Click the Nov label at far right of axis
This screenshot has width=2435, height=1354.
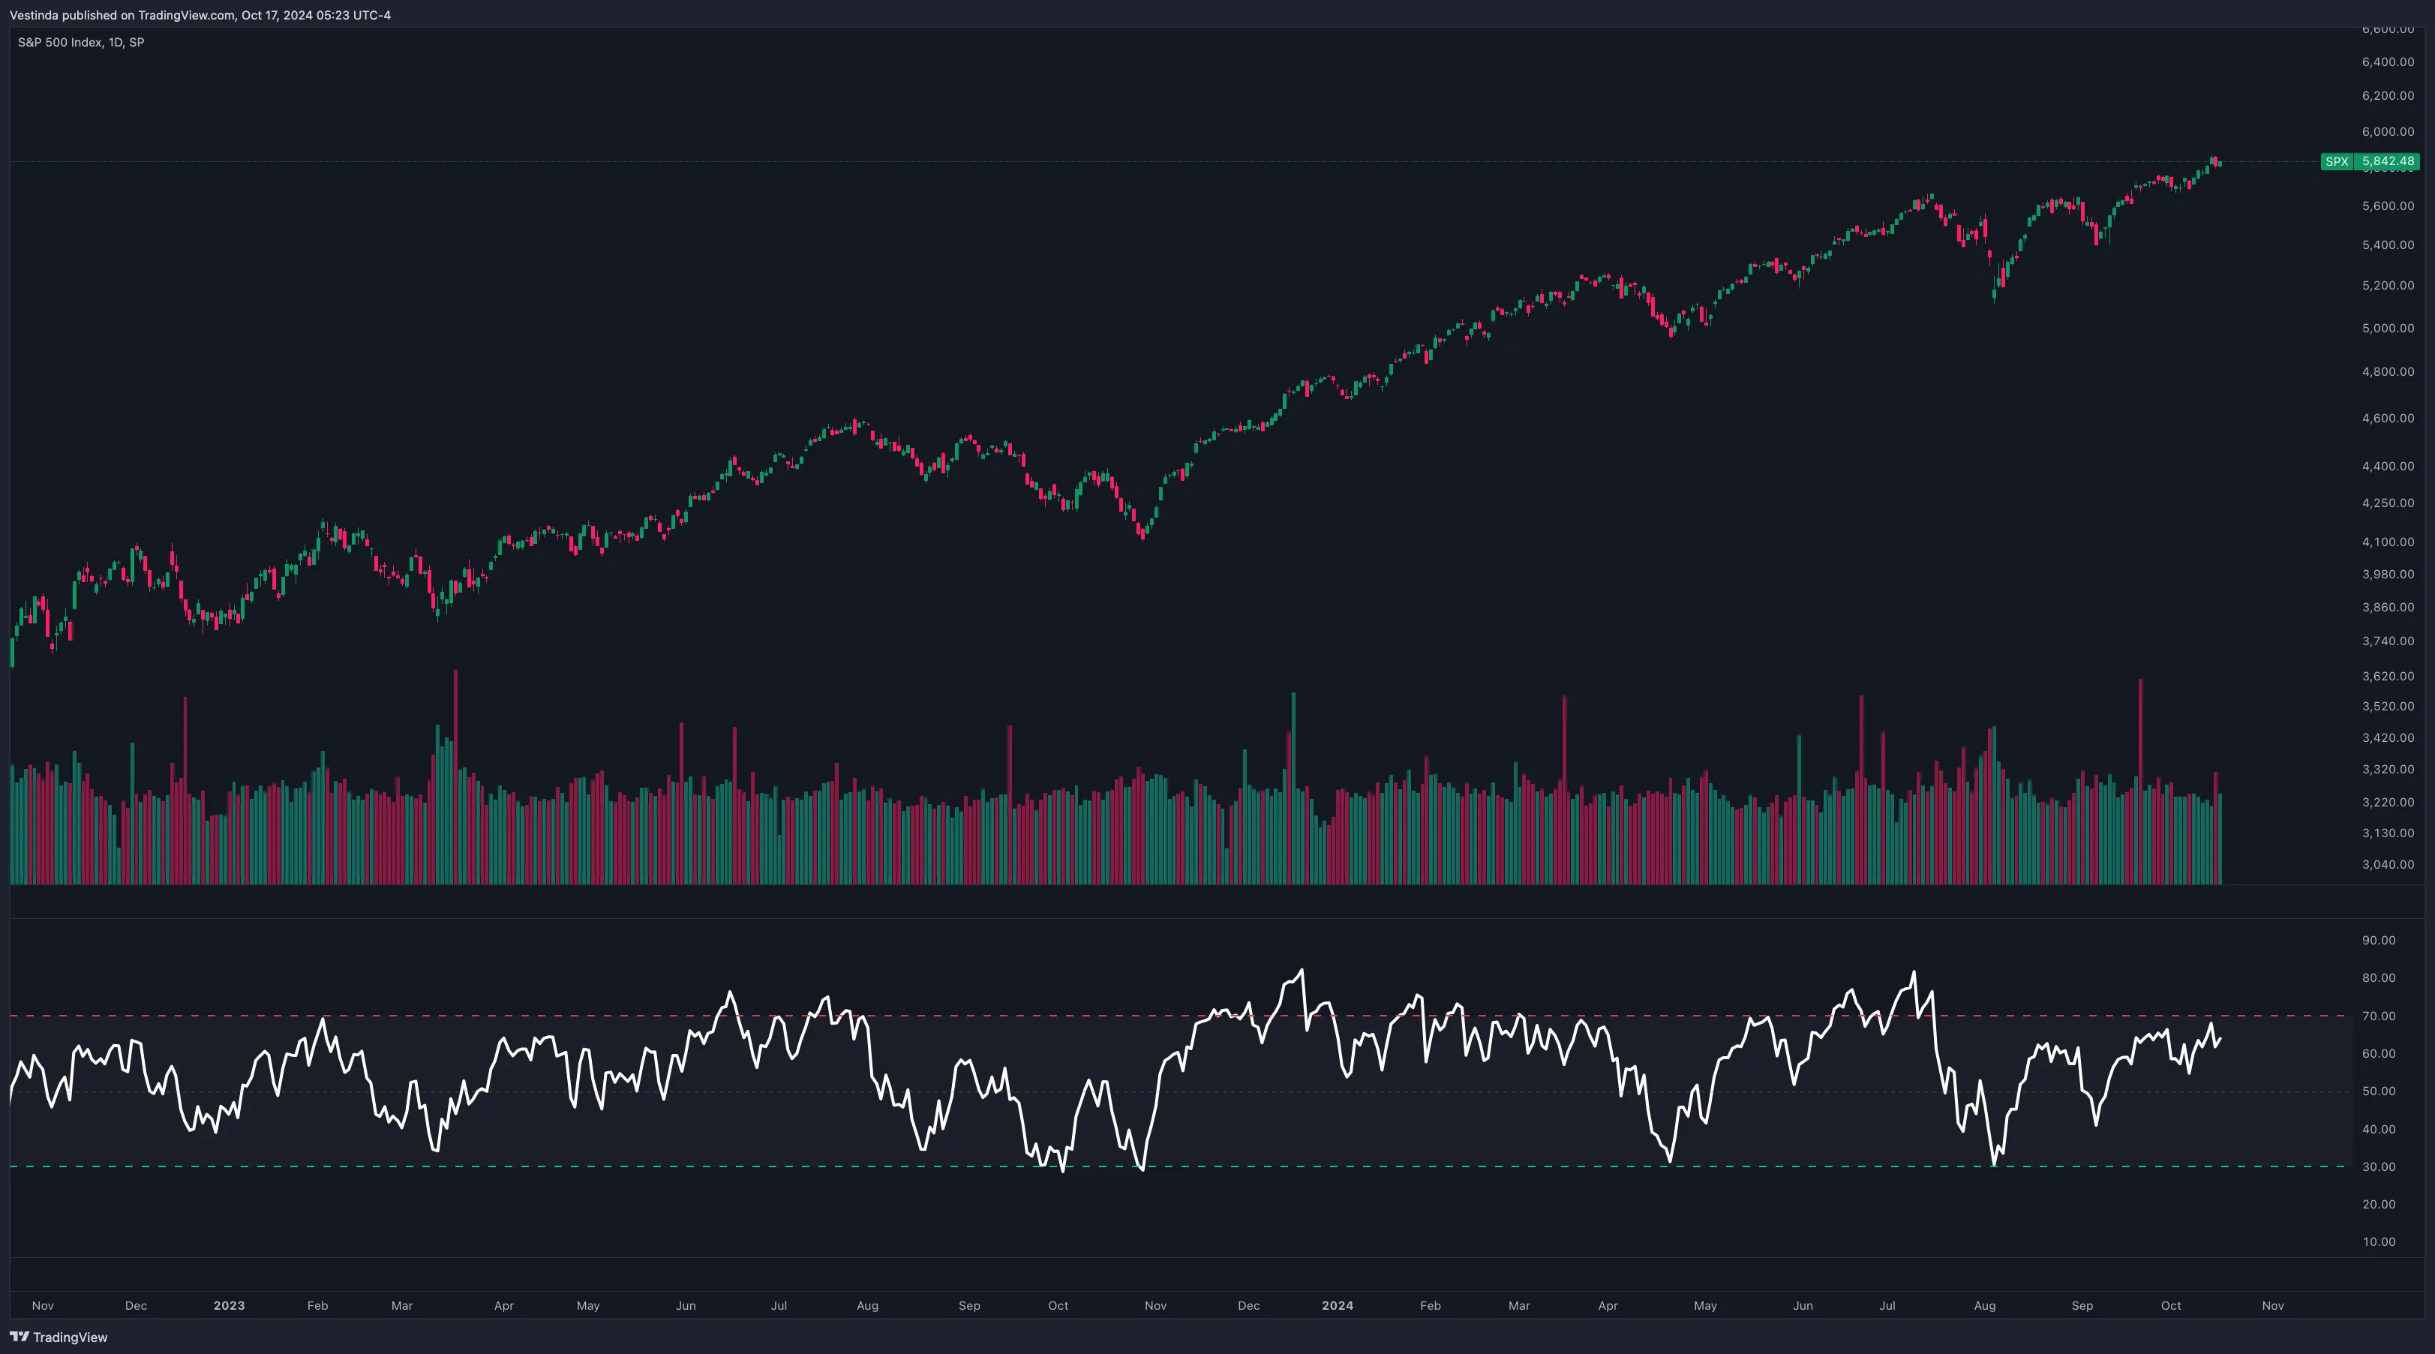click(x=2274, y=1306)
